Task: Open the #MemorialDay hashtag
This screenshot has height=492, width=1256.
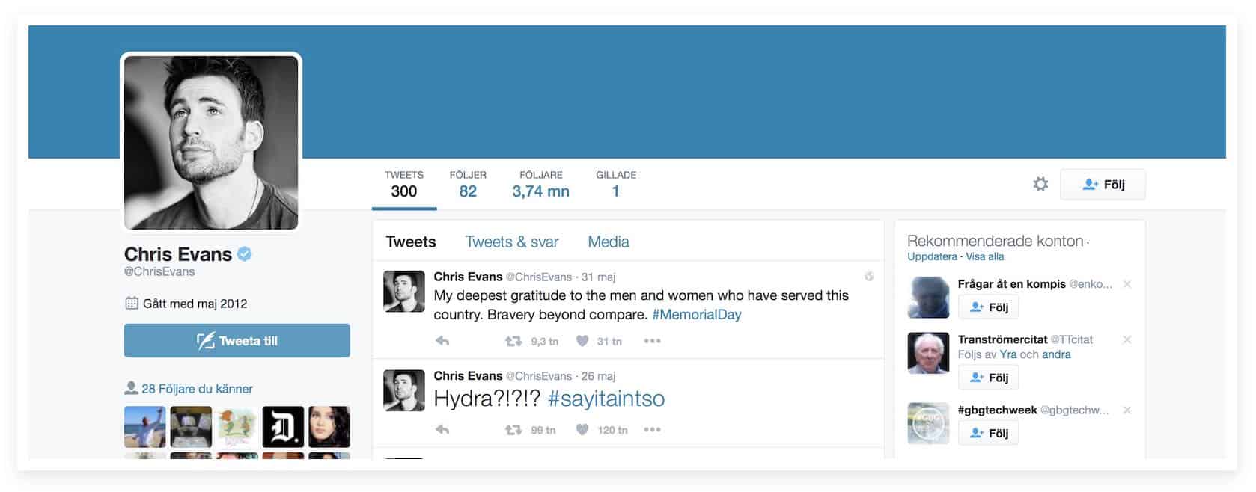Action: click(697, 315)
